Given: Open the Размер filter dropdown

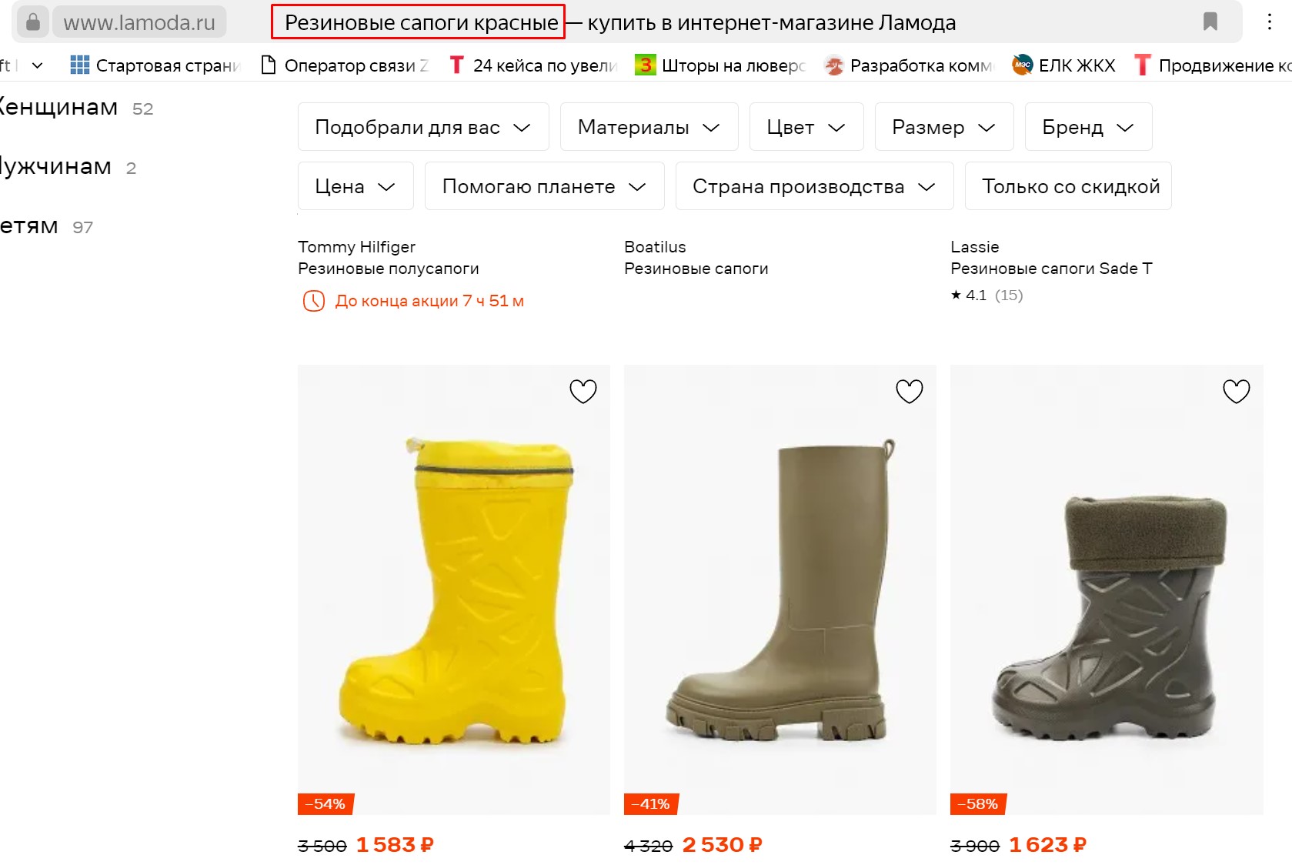Looking at the screenshot, I should [x=943, y=127].
